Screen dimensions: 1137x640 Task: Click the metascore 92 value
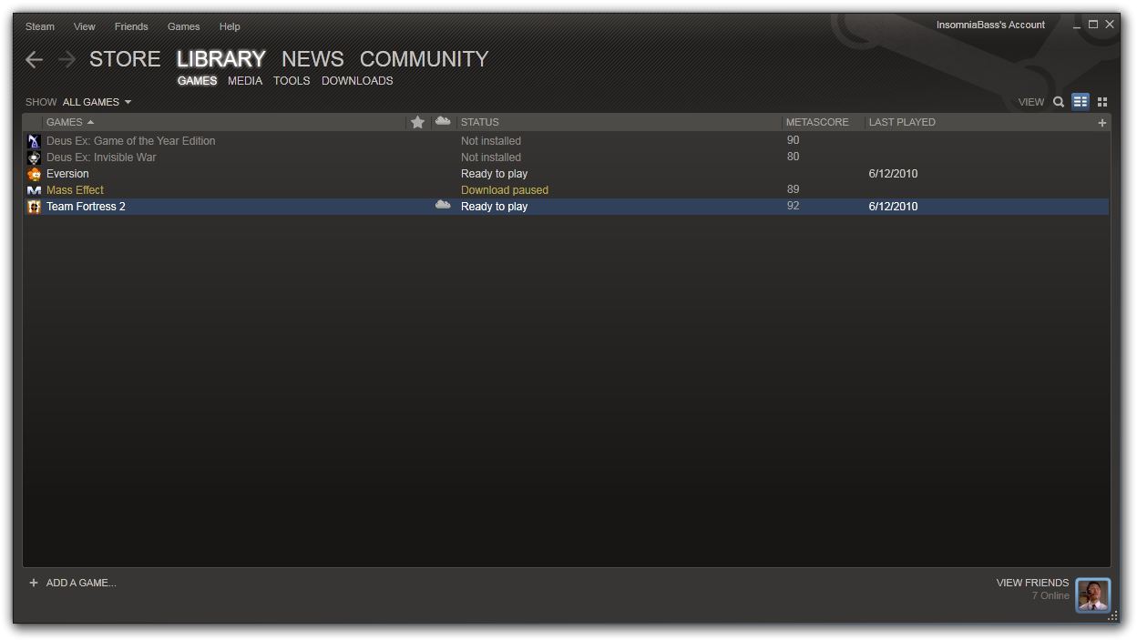pos(793,207)
